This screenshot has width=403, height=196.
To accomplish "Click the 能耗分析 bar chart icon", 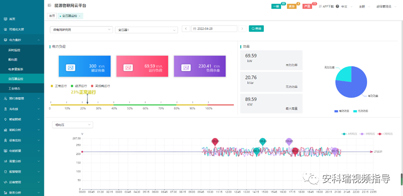I will tap(6, 130).
